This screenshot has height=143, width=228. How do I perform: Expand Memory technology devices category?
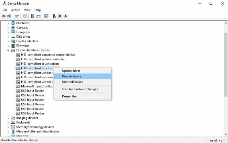[8, 127]
